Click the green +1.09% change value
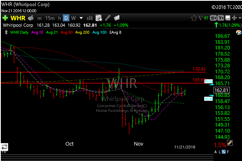Screen dimensions: 242x161 [121, 25]
